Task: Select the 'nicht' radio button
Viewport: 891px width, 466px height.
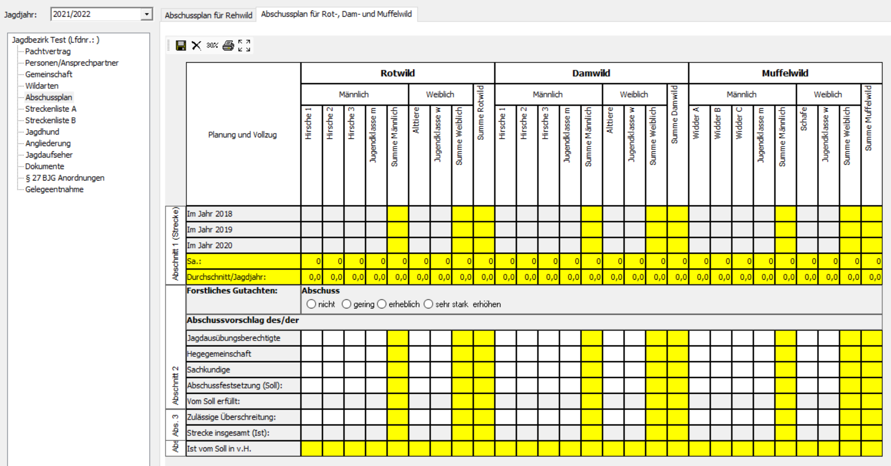Action: pyautogui.click(x=312, y=304)
